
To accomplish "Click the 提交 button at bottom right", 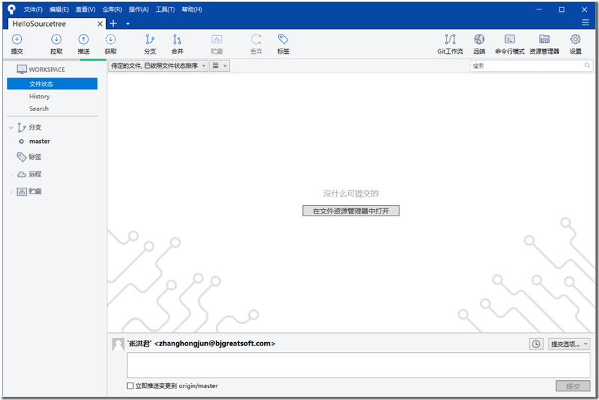I will [x=572, y=386].
